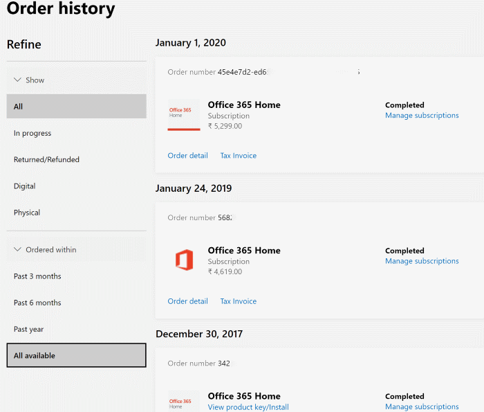Viewport: 484px width, 412px height.
Task: Click Completed status for the January 24, 2019 order
Action: 404,251
